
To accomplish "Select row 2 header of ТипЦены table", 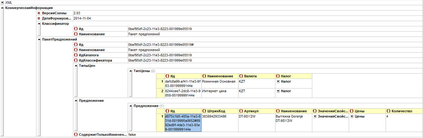I will (160, 94).
